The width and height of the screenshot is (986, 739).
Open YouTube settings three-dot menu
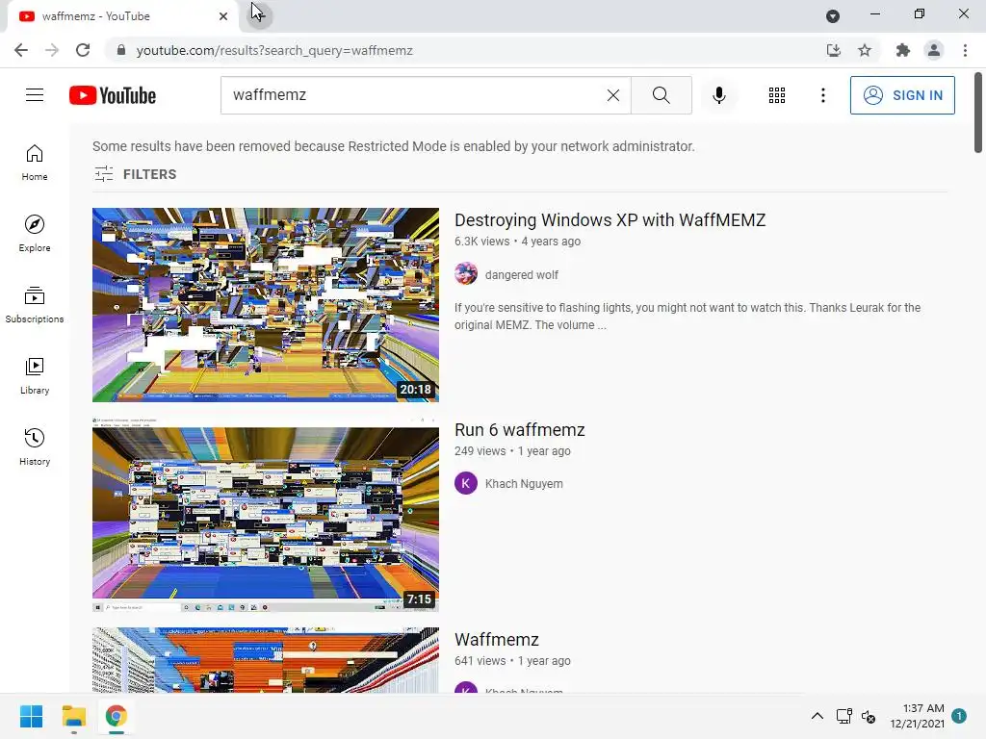click(x=823, y=95)
